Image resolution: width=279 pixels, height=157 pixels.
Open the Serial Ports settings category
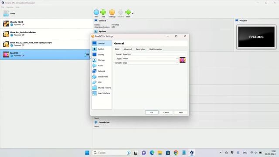102,77
